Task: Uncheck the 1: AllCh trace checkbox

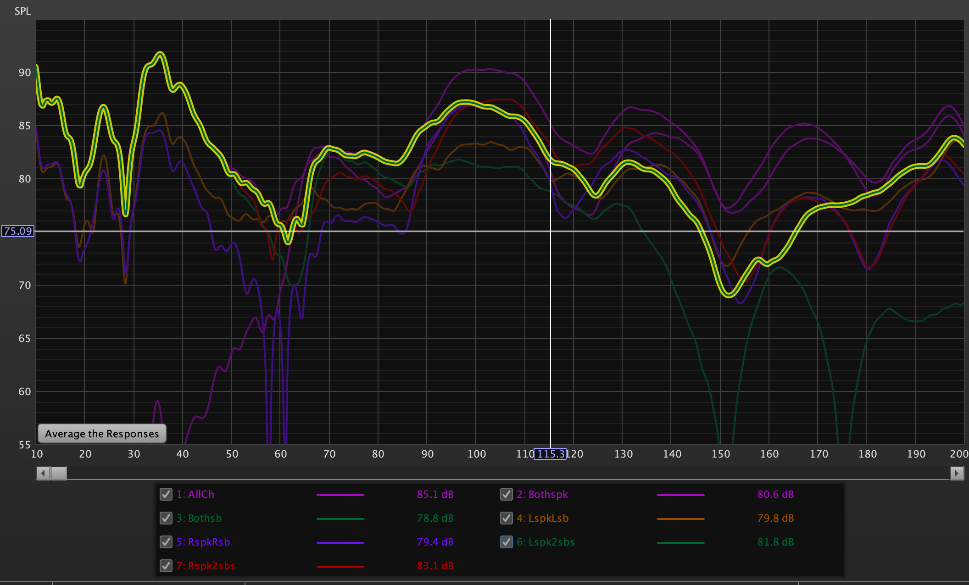Action: 166,494
